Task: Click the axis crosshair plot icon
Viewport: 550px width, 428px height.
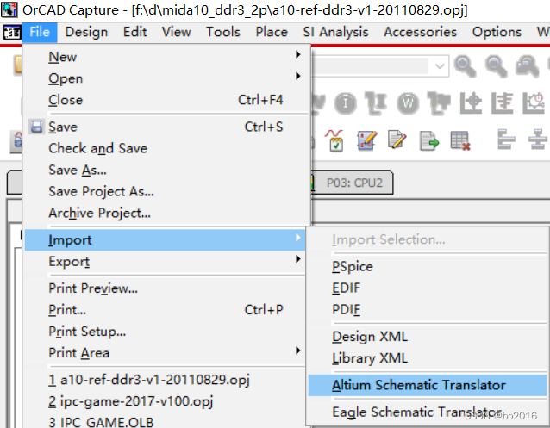Action: [471, 103]
